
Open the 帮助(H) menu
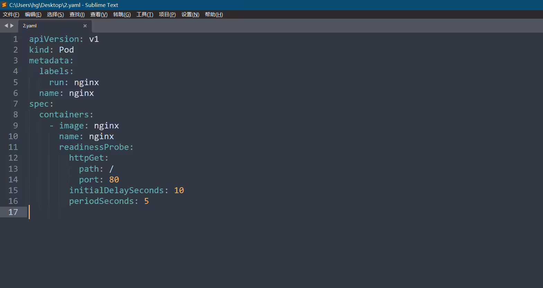[x=214, y=15]
